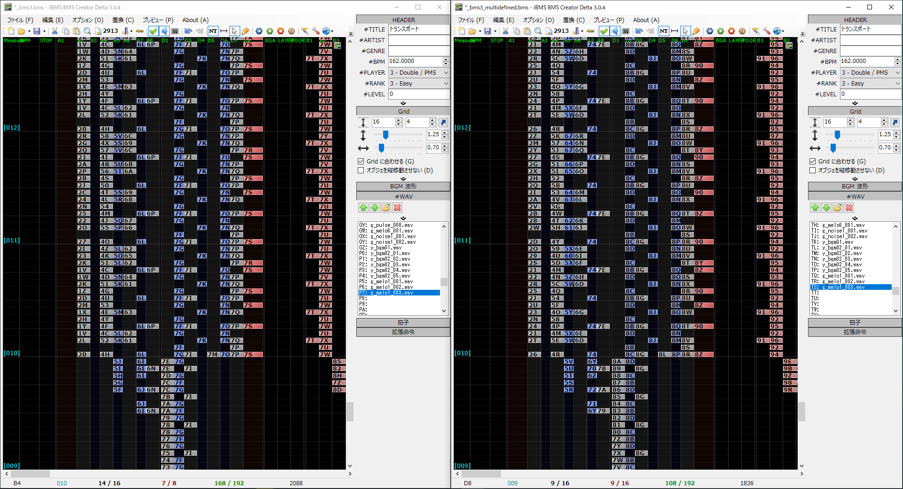Click green Play button in left window
Screen dimensions: 903x489
tap(270, 31)
